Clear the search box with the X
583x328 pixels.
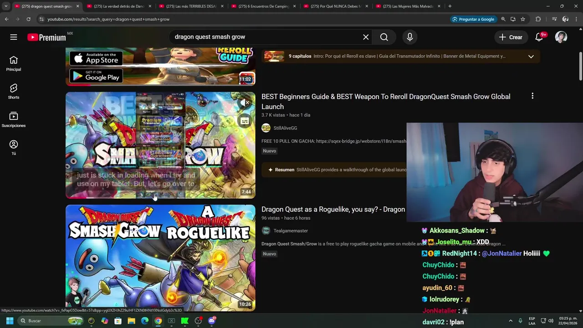tap(366, 37)
